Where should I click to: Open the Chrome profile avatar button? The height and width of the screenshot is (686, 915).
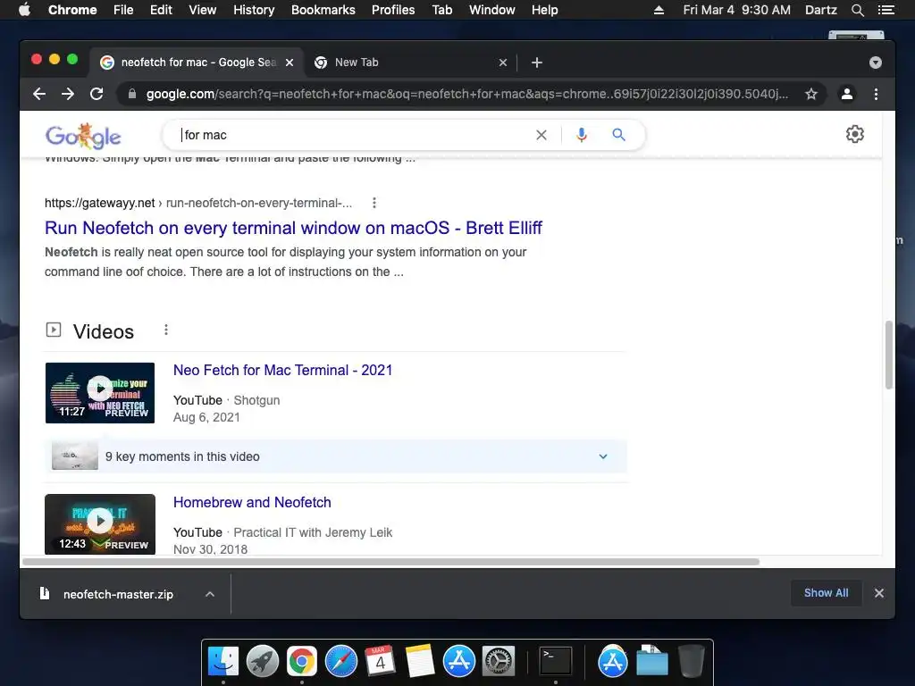(x=847, y=94)
